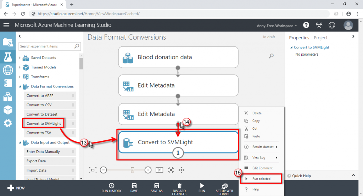Select Edit Comment in context menu
Screen dimensions: 363x196
pyautogui.click(x=262, y=168)
